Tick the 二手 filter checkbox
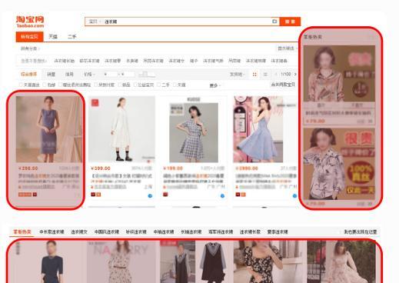The width and height of the screenshot is (399, 283). (159, 85)
